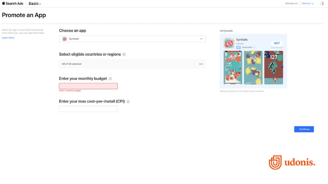Open help for eligible countries or regions

pos(124,54)
